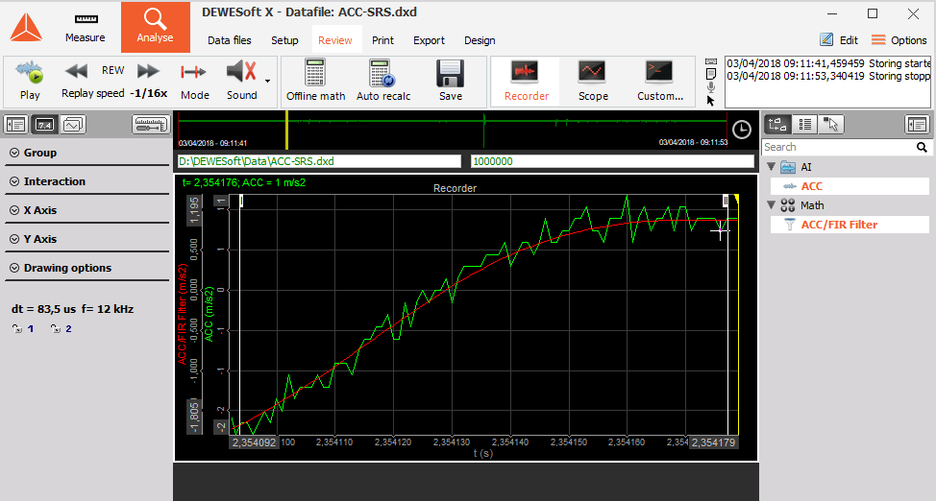Screen dimensions: 936x501
Task: Switch to Measure mode
Action: pyautogui.click(x=85, y=28)
